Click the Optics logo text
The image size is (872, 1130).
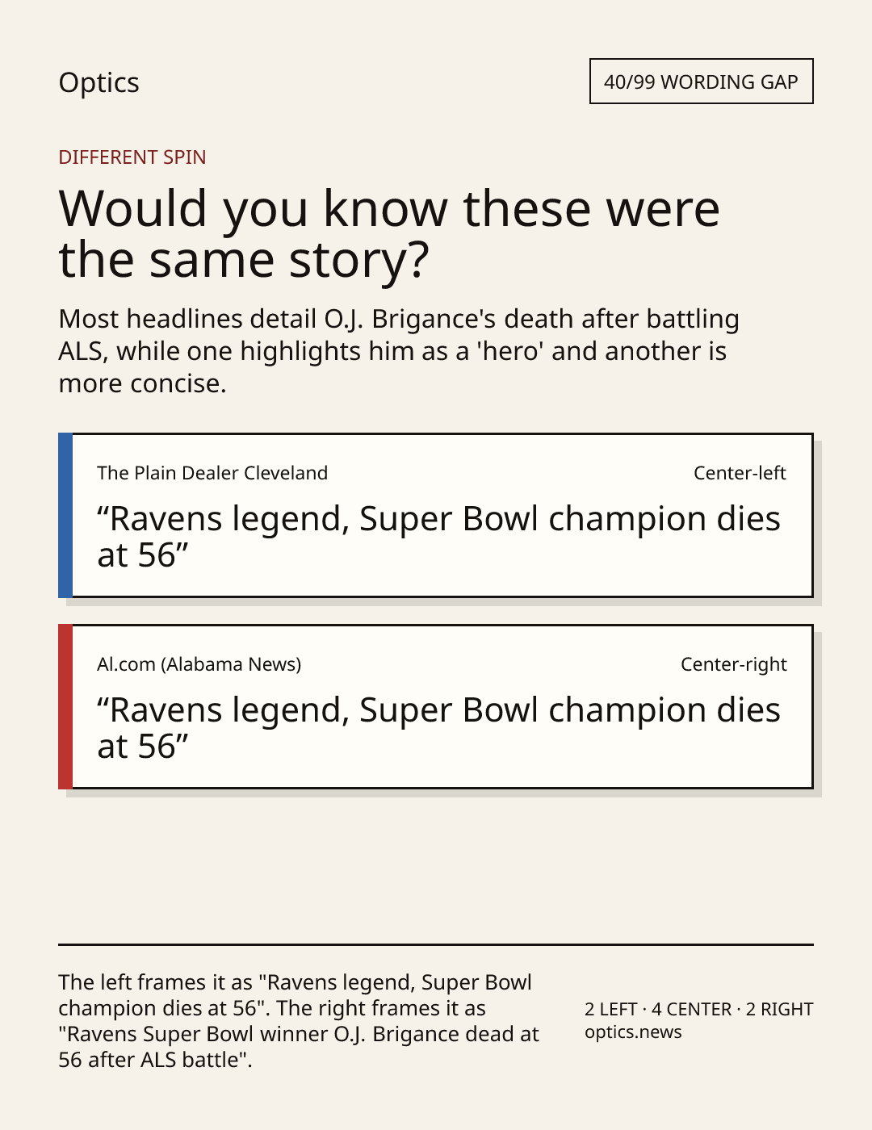click(x=99, y=83)
